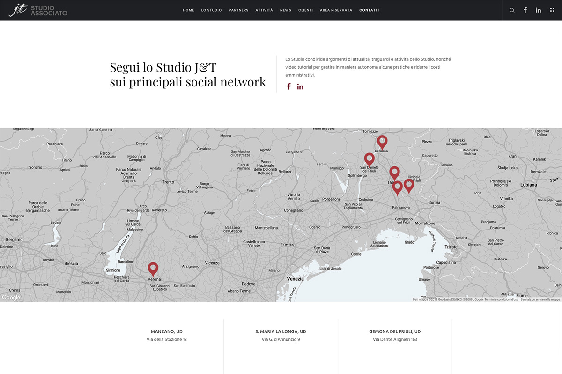This screenshot has height=374, width=562.
Task: Go to the Clienti page
Action: [305, 10]
